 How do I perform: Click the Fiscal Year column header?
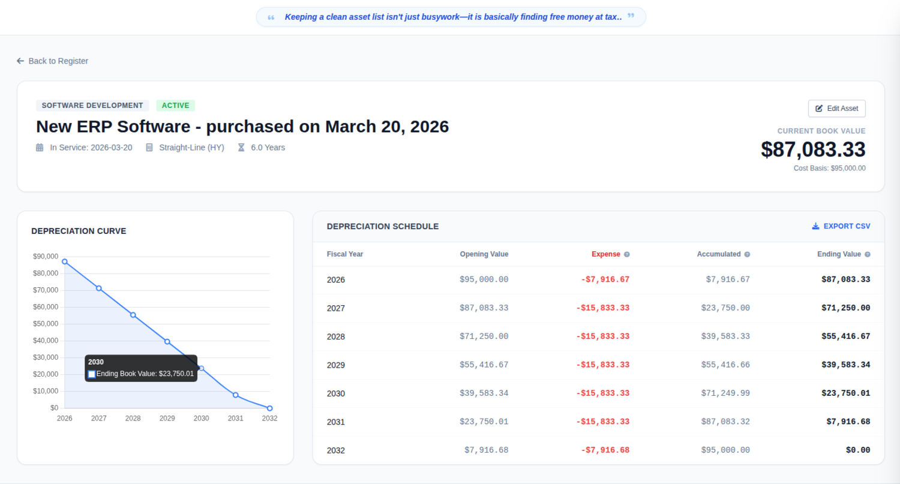(345, 254)
